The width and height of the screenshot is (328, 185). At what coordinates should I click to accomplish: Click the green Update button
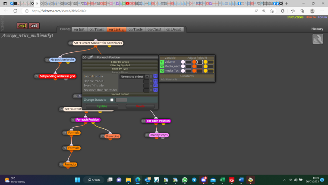pos(102,106)
